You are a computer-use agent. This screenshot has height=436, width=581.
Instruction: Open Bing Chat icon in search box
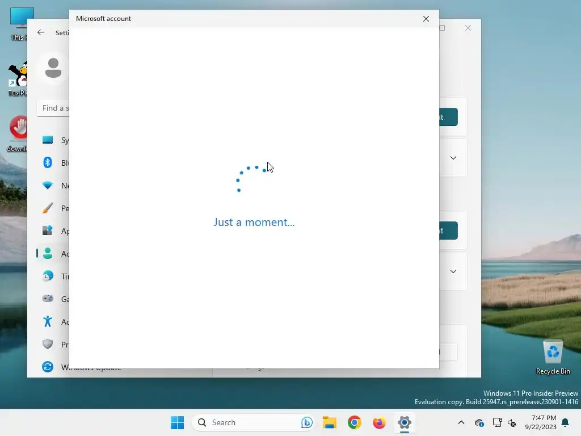coord(306,422)
